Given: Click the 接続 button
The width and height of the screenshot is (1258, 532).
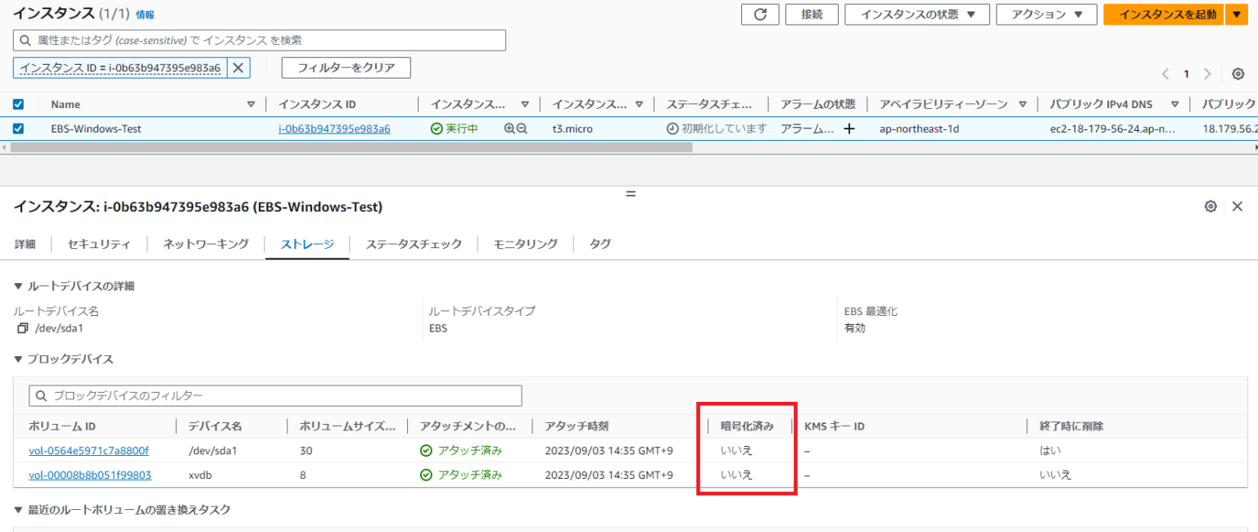Looking at the screenshot, I should pyautogui.click(x=812, y=15).
